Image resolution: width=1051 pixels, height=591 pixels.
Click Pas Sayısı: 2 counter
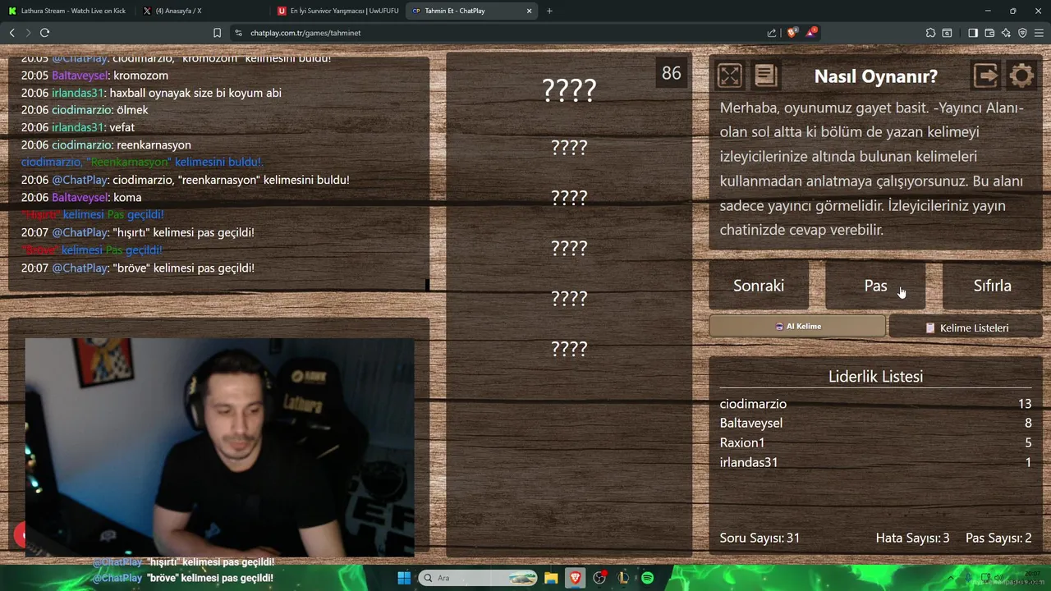pyautogui.click(x=998, y=538)
